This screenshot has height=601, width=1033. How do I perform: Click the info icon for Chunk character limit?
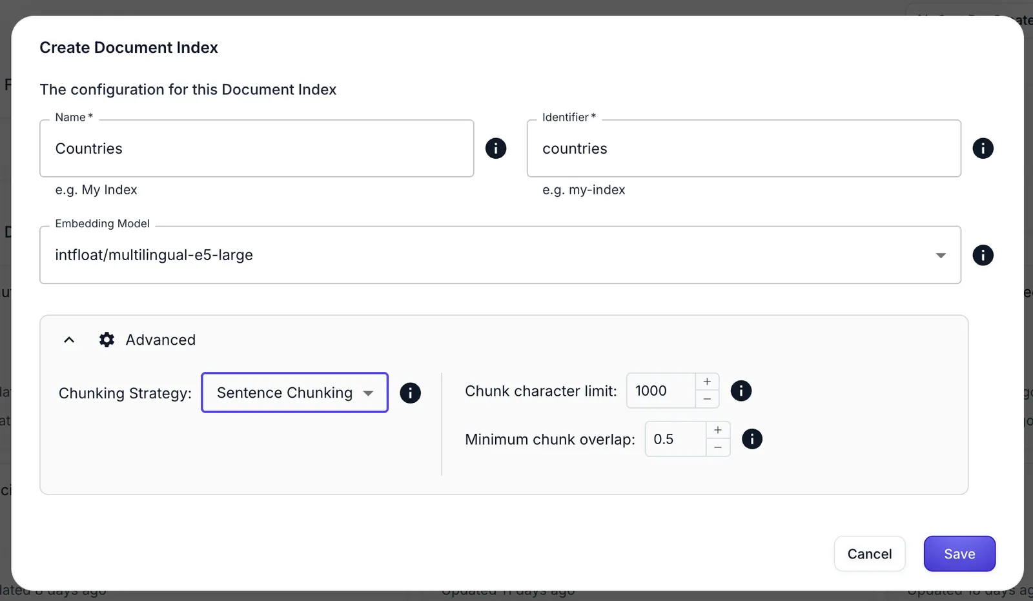coord(741,391)
